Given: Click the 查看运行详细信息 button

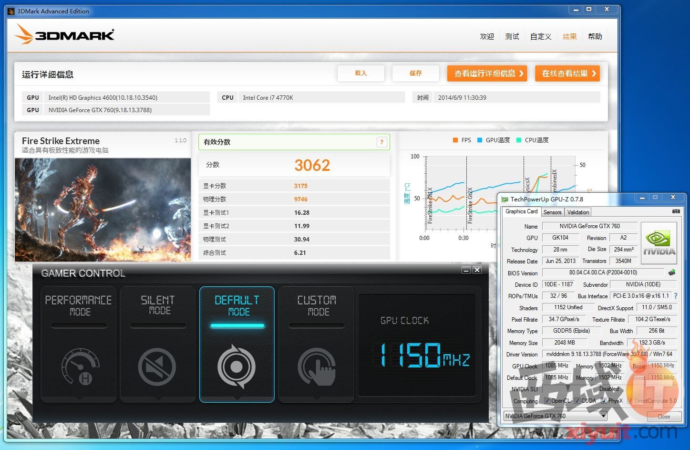Looking at the screenshot, I should (x=487, y=73).
